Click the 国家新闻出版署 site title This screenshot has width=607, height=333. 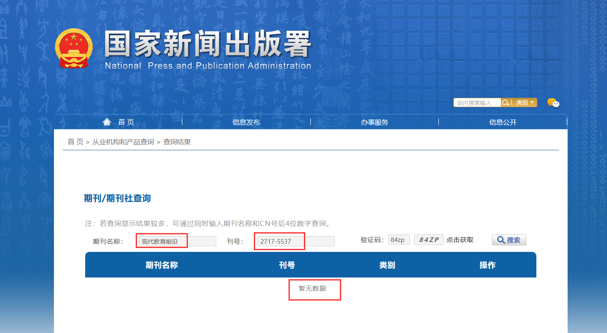point(208,44)
